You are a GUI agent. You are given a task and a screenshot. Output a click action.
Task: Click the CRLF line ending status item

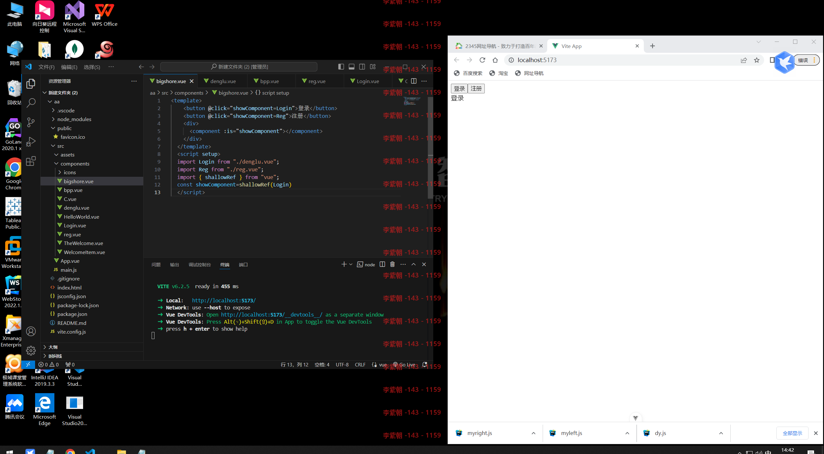[x=360, y=364]
